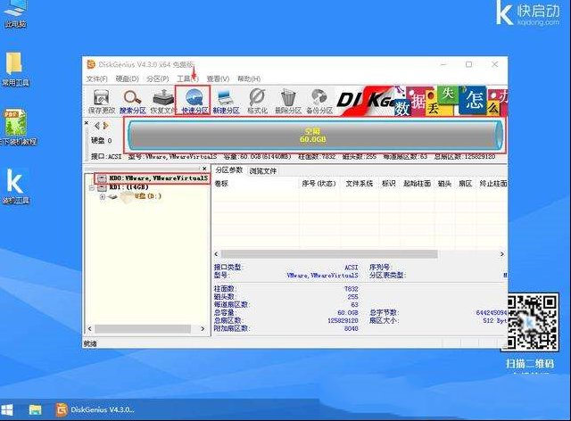571x421 pixels.
Task: Close the disk map panel with small x
Action: pos(87,123)
